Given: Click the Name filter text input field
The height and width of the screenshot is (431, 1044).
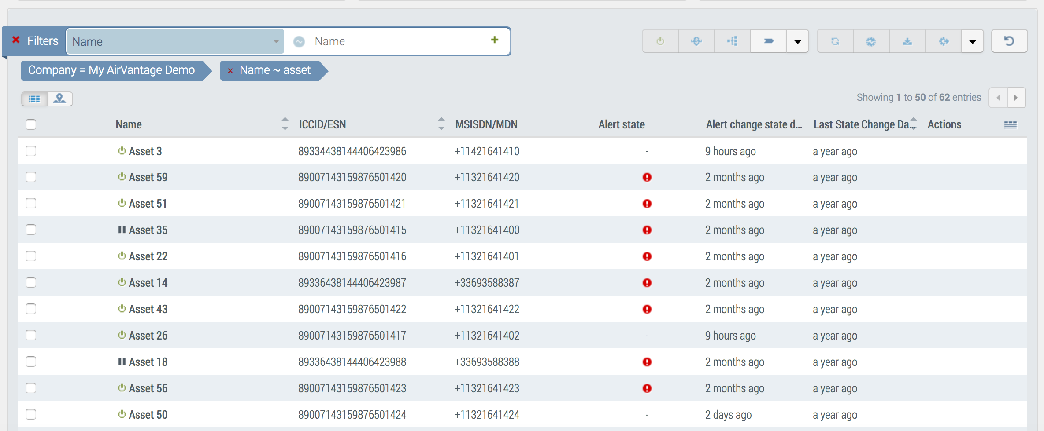Looking at the screenshot, I should [396, 41].
